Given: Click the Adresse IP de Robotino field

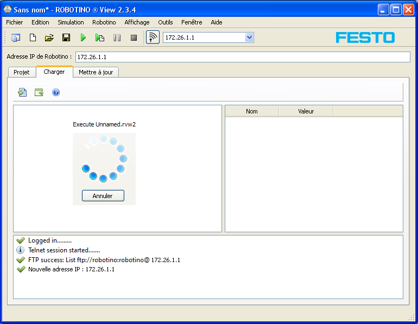Looking at the screenshot, I should (x=243, y=57).
